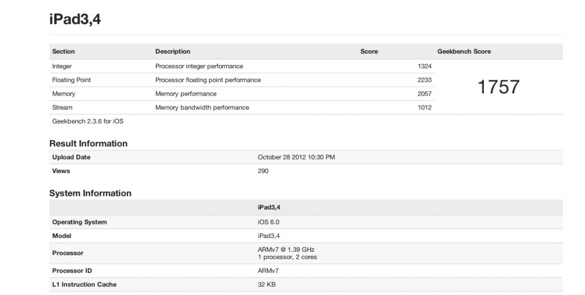The image size is (585, 295).
Task: Click the Section column header
Action: pyautogui.click(x=63, y=51)
